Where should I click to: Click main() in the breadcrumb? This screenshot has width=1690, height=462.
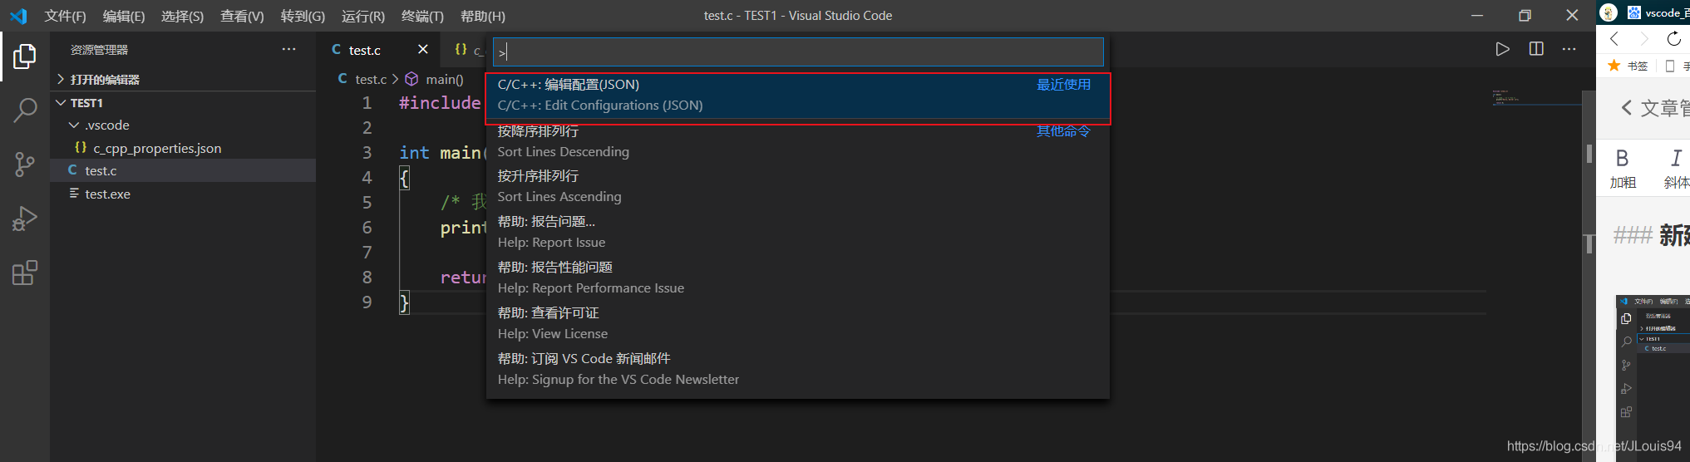[444, 79]
